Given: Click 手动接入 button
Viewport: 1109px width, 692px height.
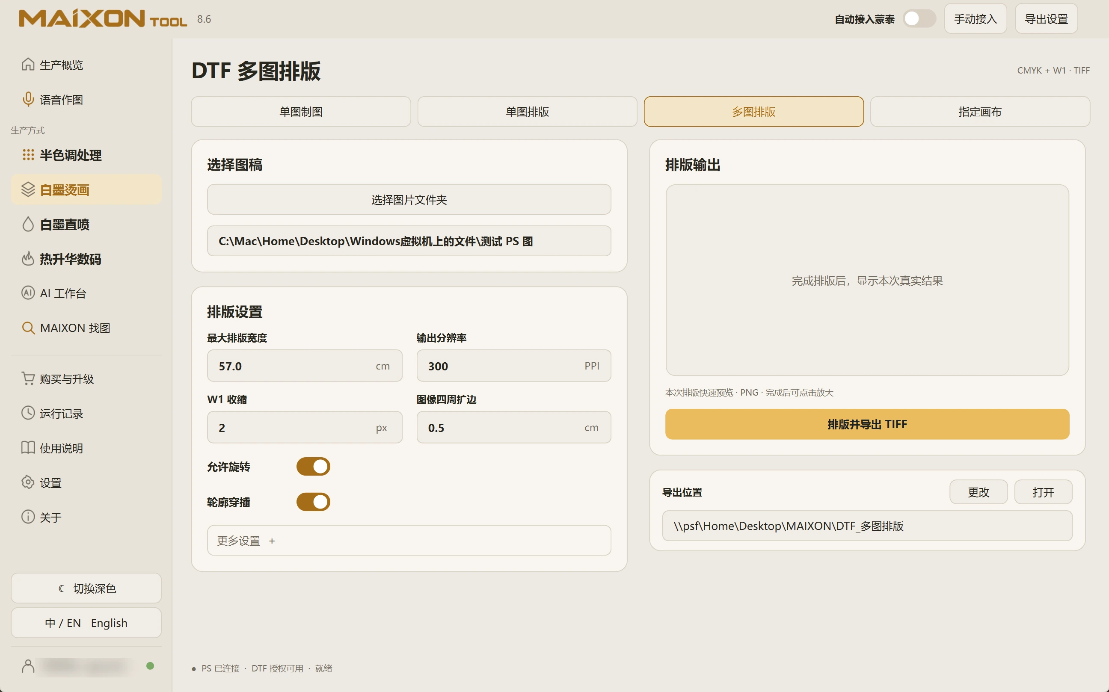Looking at the screenshot, I should coord(976,19).
